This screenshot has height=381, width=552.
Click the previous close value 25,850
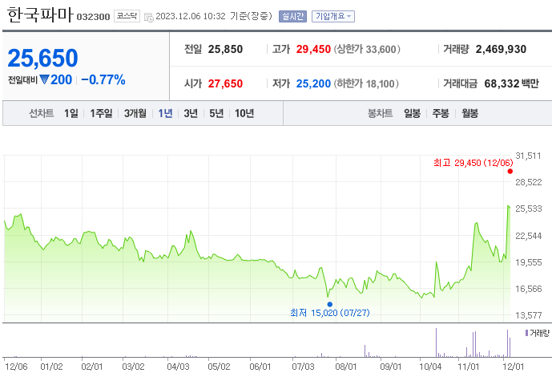225,50
